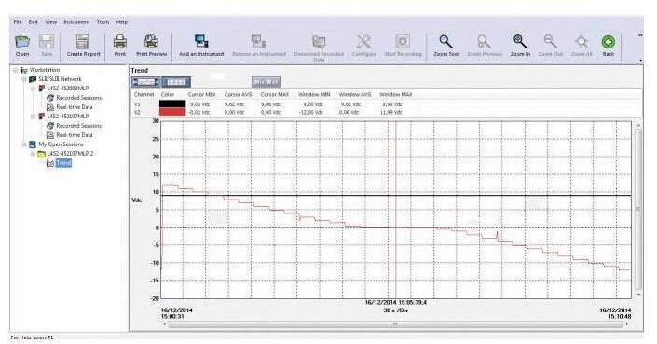Viewport: 657px width, 344px height.
Task: Collapse the My Open Sessions node
Action: click(24, 144)
